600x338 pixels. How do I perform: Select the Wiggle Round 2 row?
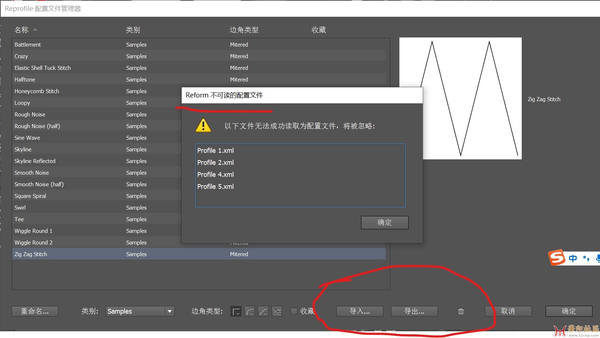(x=97, y=242)
